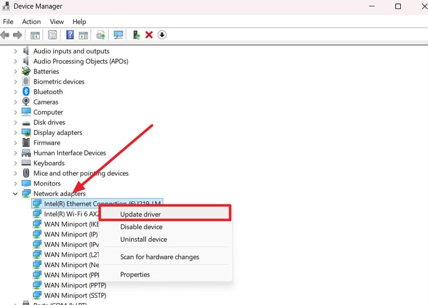Screen dimensions: 428x305
Task: Expand the Display adapters category
Action: (x=17, y=132)
